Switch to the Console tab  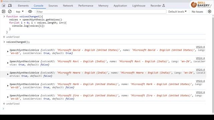[x=38, y=6]
